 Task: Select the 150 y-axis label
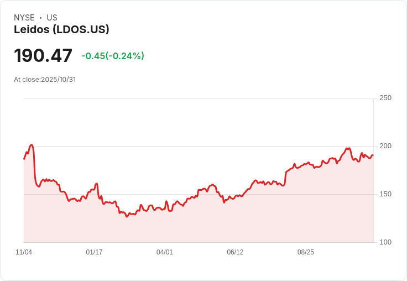[x=385, y=194]
